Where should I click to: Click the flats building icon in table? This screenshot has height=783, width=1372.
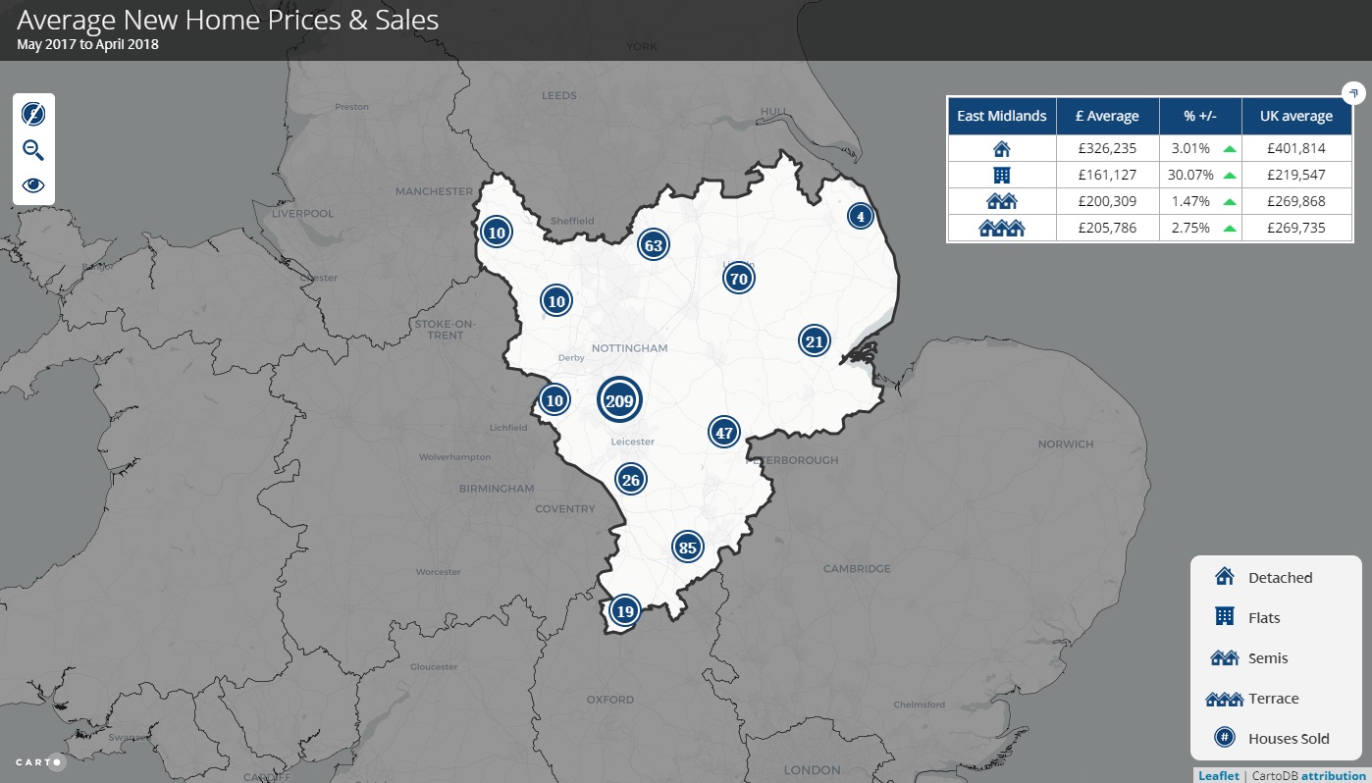[1001, 176]
